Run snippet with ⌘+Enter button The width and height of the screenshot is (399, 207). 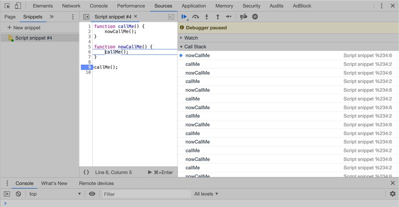click(x=160, y=173)
